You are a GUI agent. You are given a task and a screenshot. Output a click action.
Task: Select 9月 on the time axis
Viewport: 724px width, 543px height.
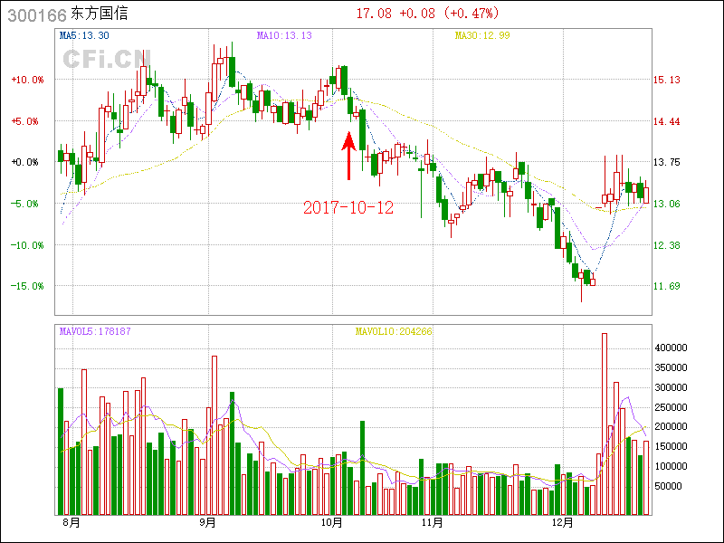point(207,522)
